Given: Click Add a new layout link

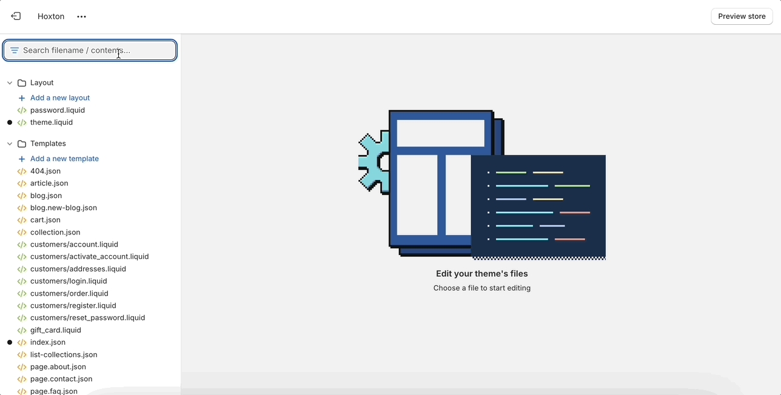Looking at the screenshot, I should pyautogui.click(x=60, y=98).
